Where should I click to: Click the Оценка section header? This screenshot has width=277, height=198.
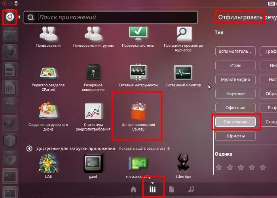(223, 154)
